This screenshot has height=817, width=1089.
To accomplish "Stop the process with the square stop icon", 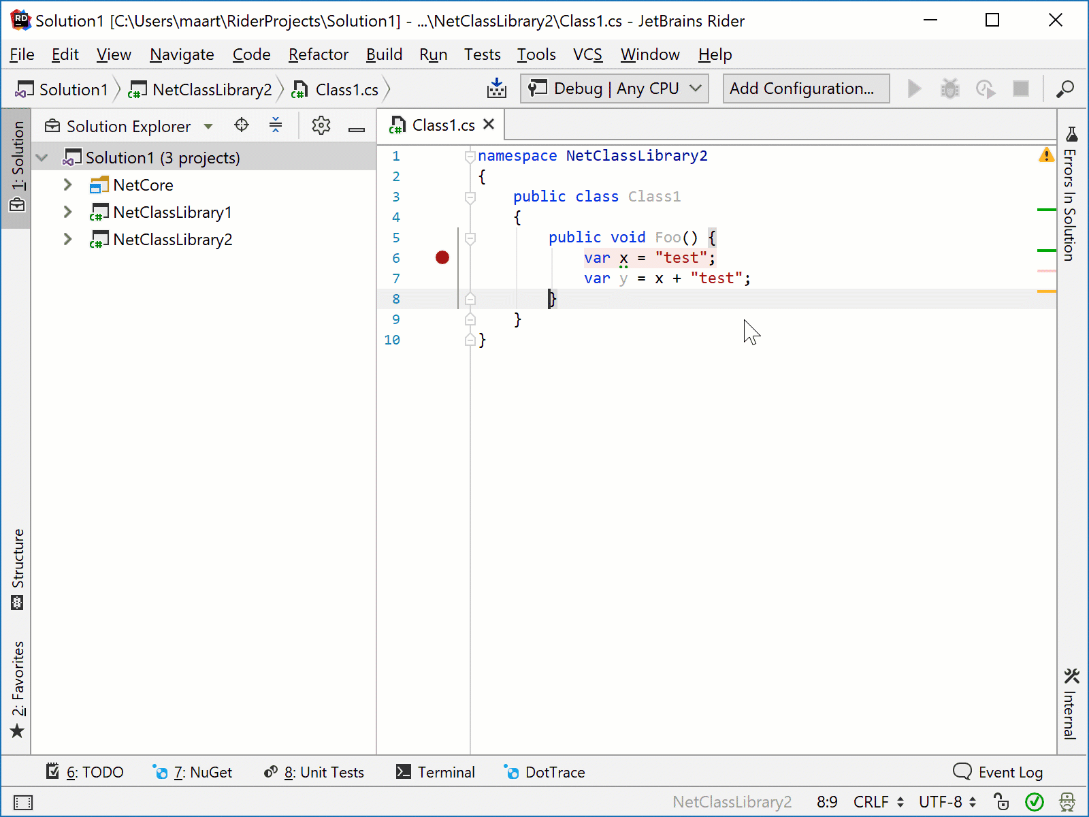I will tap(1021, 89).
